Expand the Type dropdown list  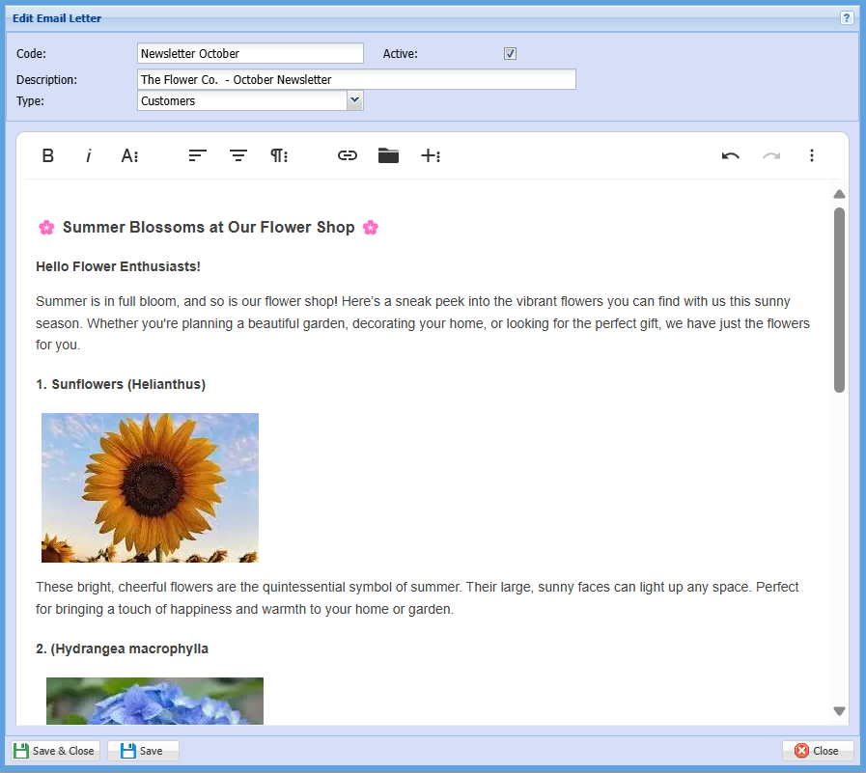click(x=354, y=100)
